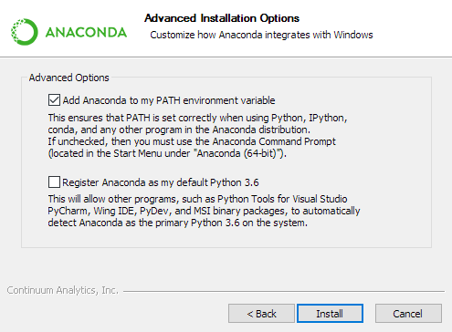Image resolution: width=452 pixels, height=332 pixels.
Task: Click the 'detect Anaconda as the primary Python' line
Action: pos(178,223)
